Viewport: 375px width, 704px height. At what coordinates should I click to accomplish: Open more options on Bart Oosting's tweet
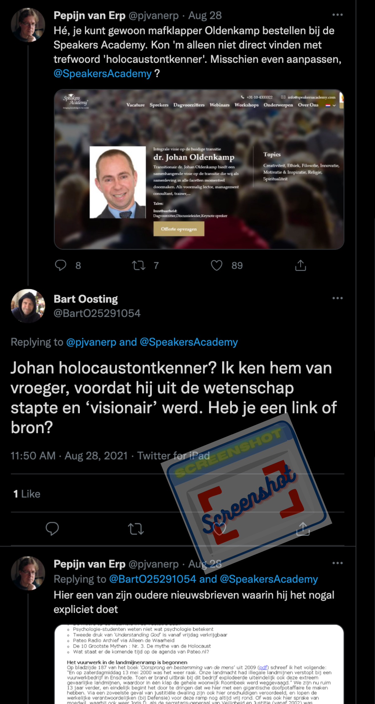(337, 298)
